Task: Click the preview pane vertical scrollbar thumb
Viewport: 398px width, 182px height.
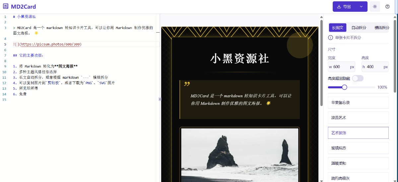Action: (321, 63)
